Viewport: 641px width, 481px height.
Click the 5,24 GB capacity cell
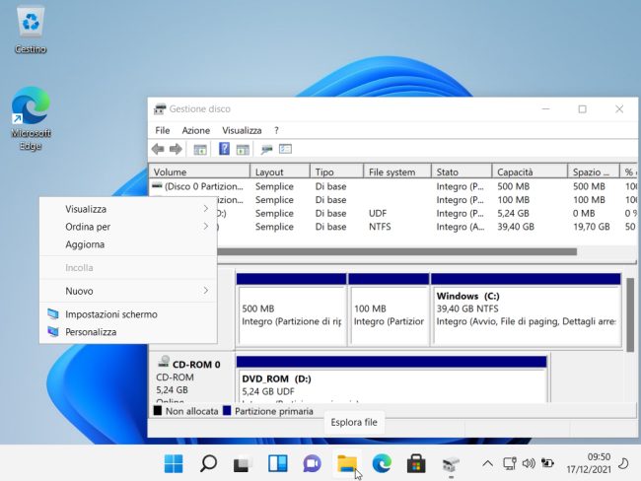[x=513, y=213]
